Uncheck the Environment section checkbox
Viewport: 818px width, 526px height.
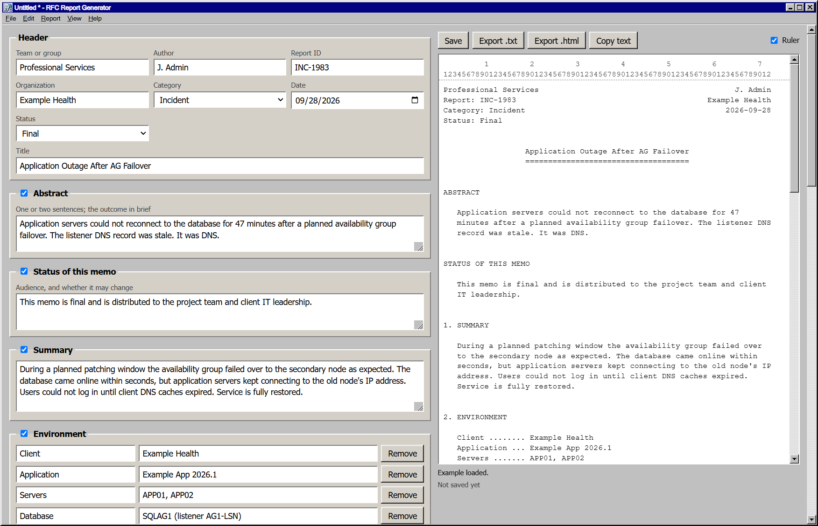click(24, 434)
